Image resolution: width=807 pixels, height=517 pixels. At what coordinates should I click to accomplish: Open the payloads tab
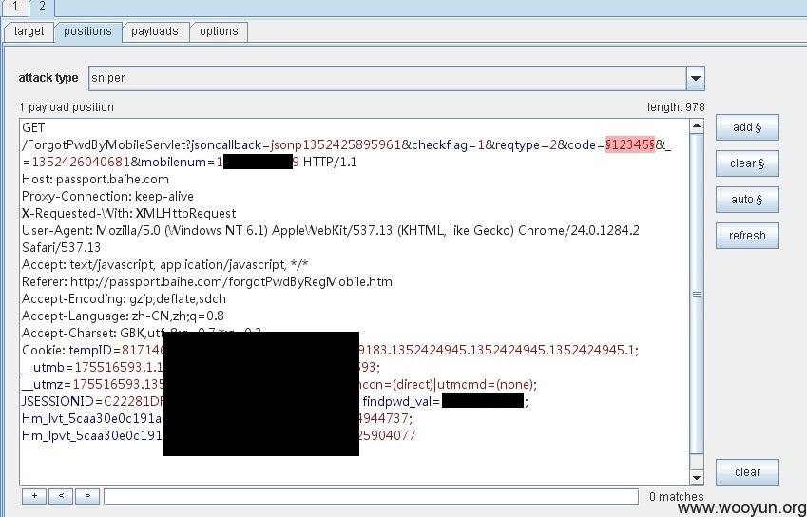154,31
